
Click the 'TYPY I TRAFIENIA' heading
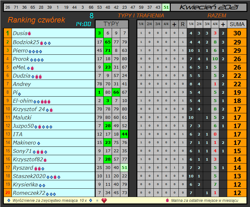click(141, 15)
